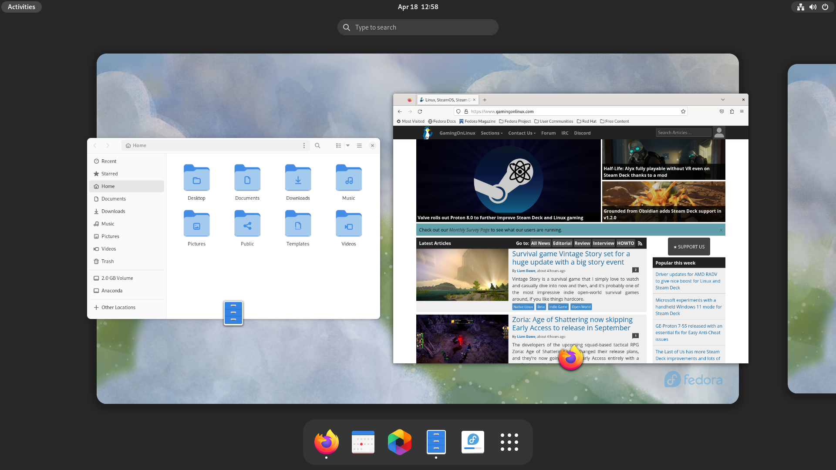This screenshot has height=470, width=836.
Task: Switch to the Forum menu item
Action: [x=548, y=133]
